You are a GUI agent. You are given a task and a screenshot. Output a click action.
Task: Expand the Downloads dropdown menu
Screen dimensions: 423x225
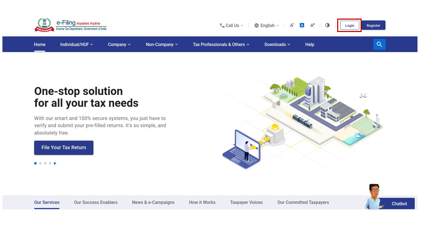pyautogui.click(x=277, y=44)
